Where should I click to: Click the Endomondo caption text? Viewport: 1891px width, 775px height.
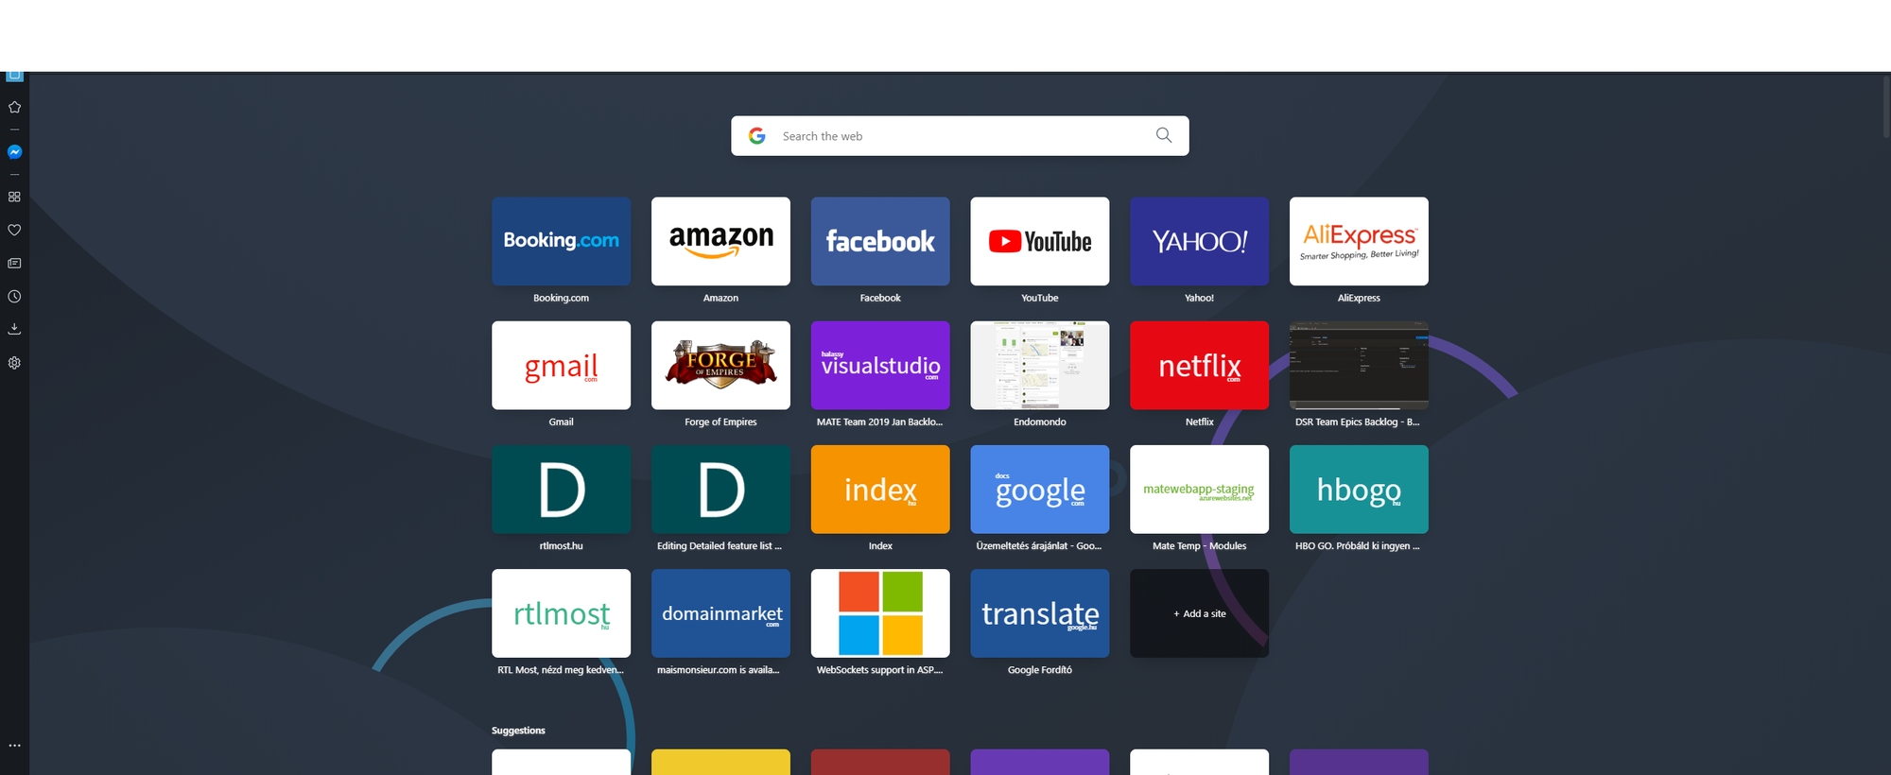(1040, 422)
